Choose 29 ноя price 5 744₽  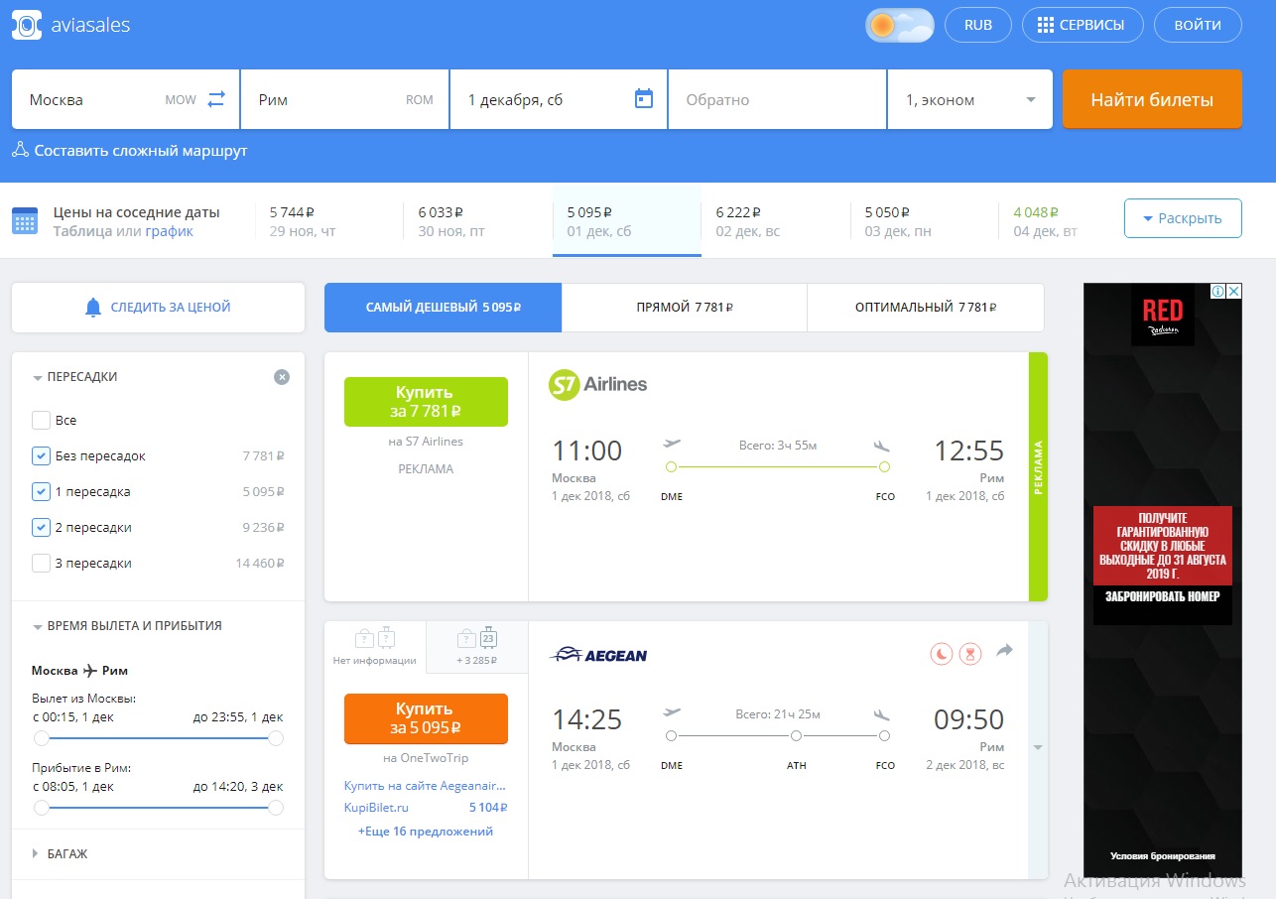(x=329, y=221)
